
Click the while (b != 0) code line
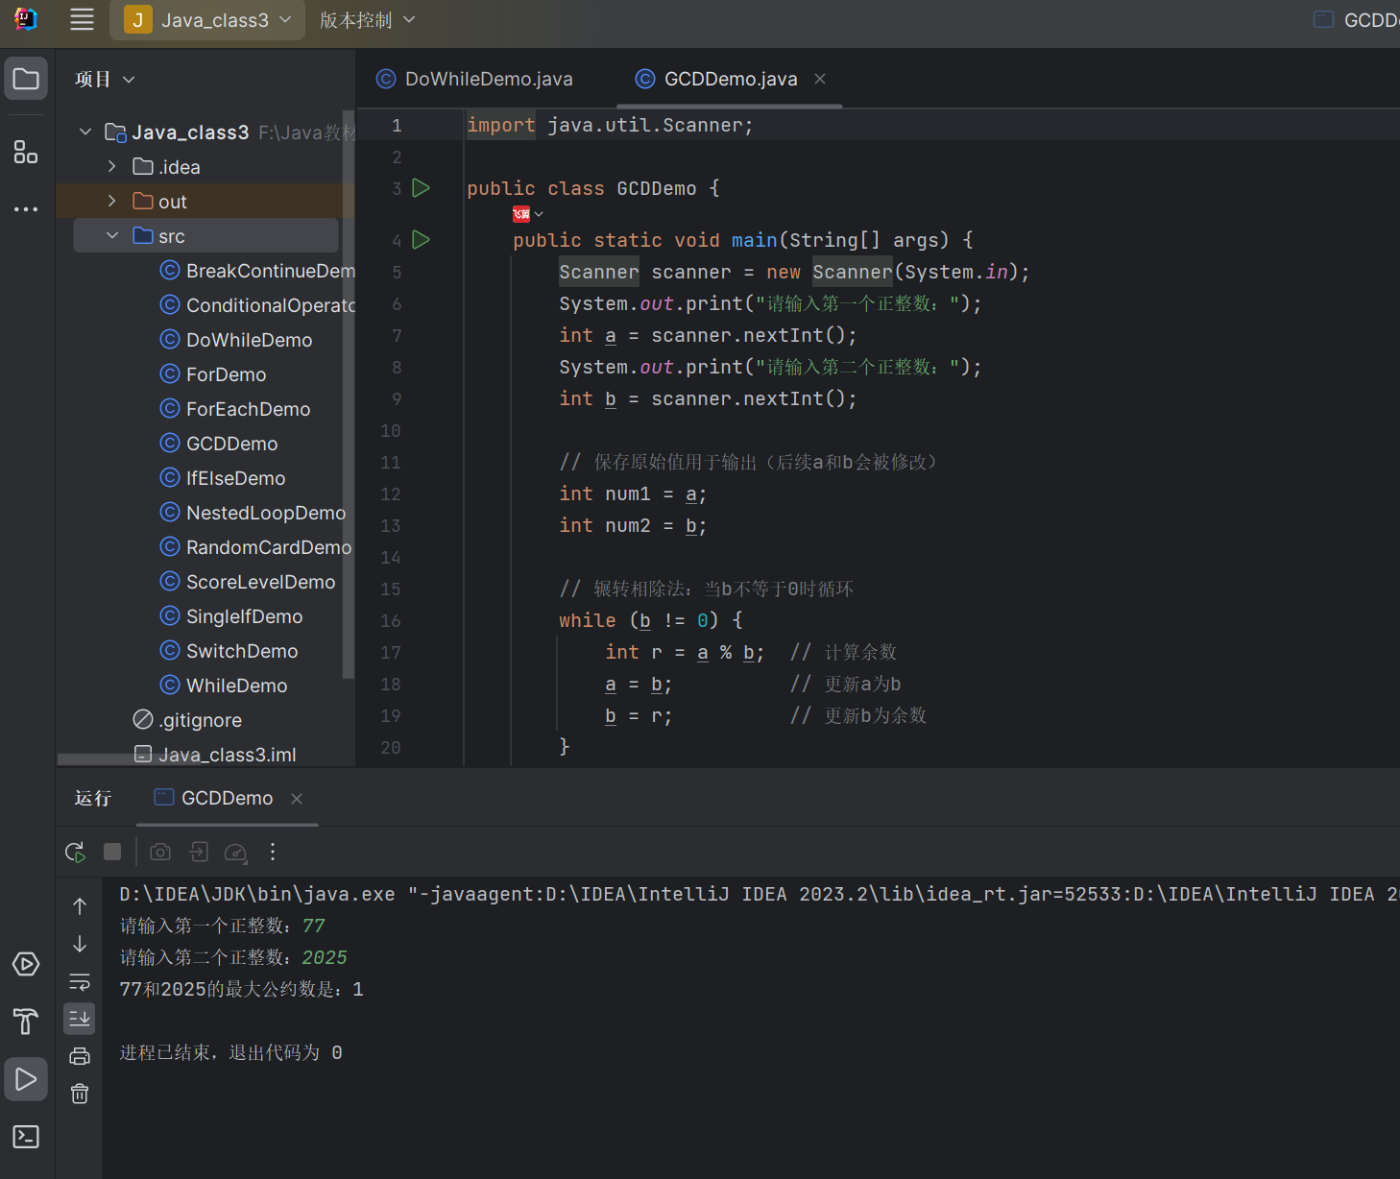click(x=651, y=620)
